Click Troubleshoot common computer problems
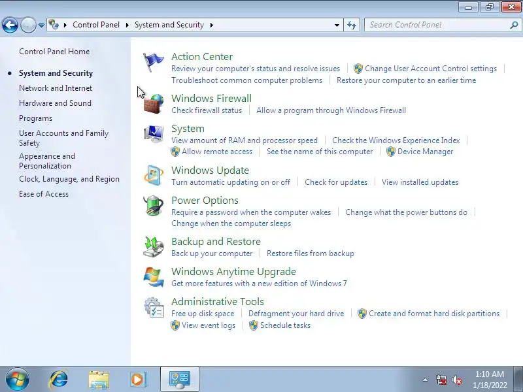Image resolution: width=523 pixels, height=392 pixels. point(247,80)
